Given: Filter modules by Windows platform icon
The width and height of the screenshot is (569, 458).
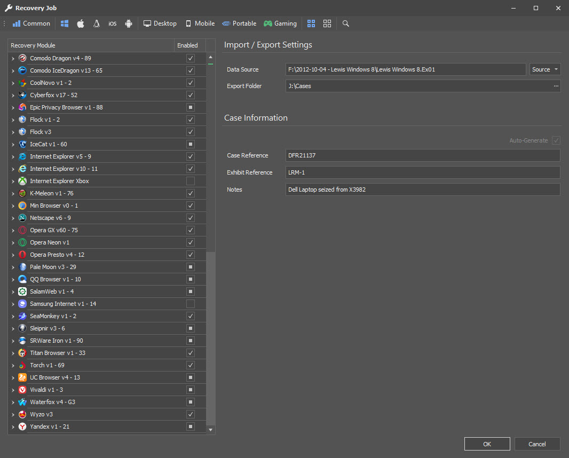Looking at the screenshot, I should click(65, 23).
